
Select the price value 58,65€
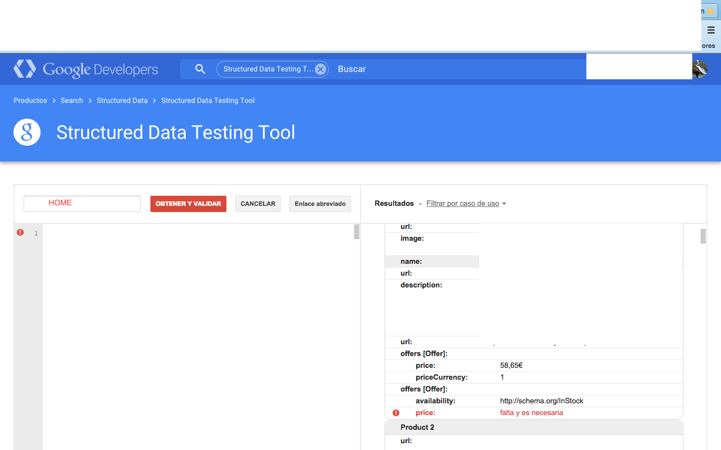click(511, 366)
